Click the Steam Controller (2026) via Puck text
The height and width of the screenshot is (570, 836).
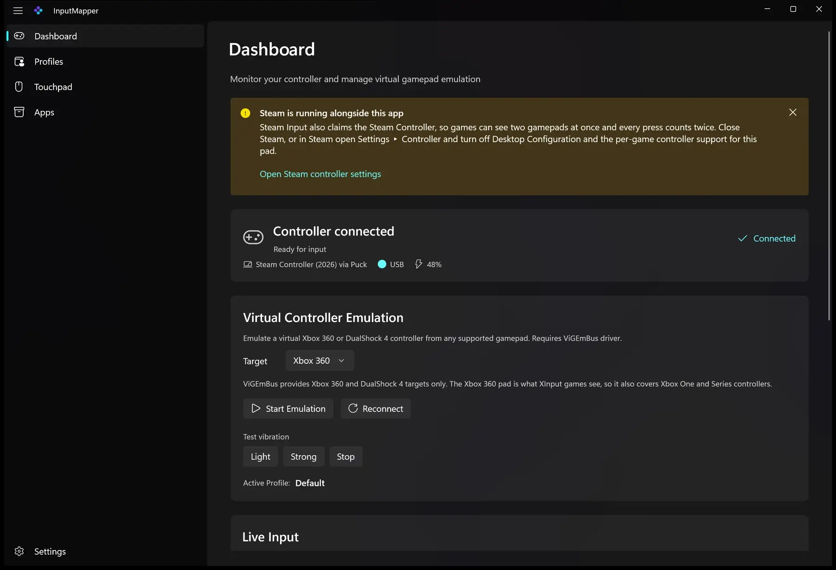click(x=311, y=264)
